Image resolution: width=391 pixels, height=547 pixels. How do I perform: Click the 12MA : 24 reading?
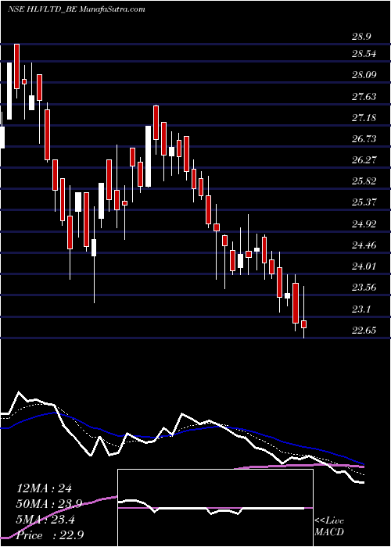click(x=44, y=488)
